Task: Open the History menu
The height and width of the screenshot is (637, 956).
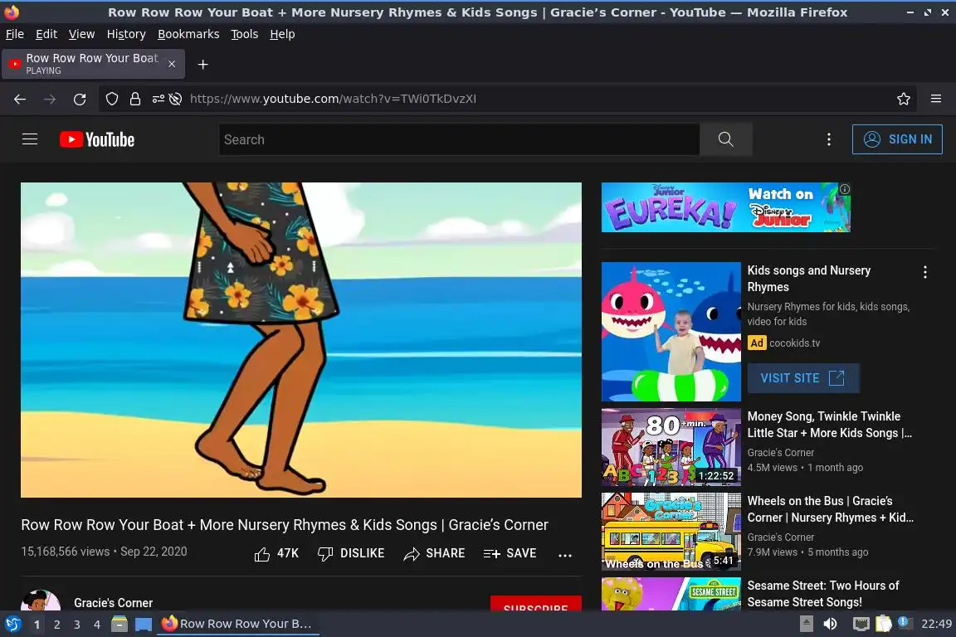Action: coord(126,34)
